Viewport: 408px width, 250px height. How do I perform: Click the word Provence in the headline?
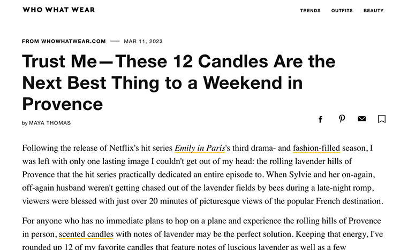coord(63,104)
